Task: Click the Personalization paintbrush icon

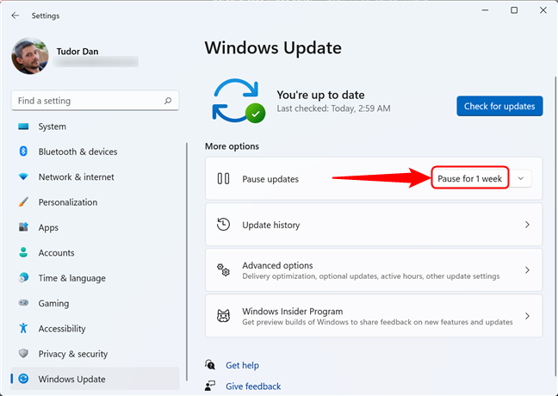Action: (x=23, y=202)
